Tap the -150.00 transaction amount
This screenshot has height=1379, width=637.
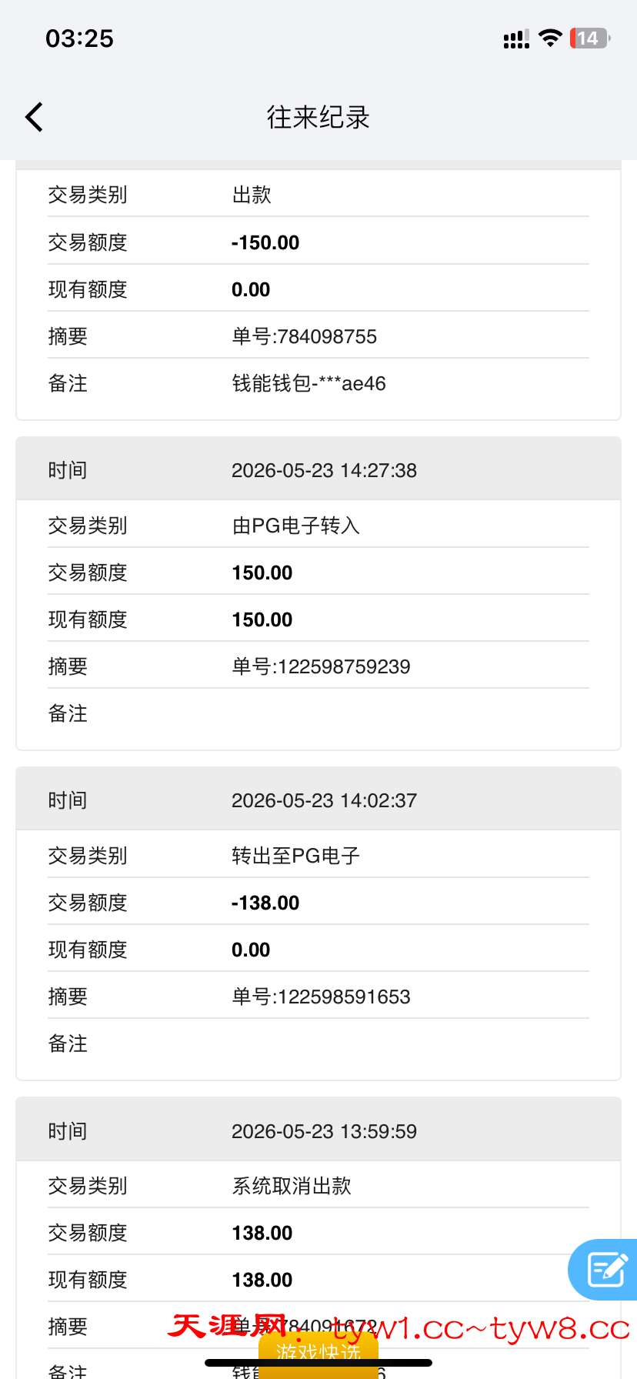[265, 242]
